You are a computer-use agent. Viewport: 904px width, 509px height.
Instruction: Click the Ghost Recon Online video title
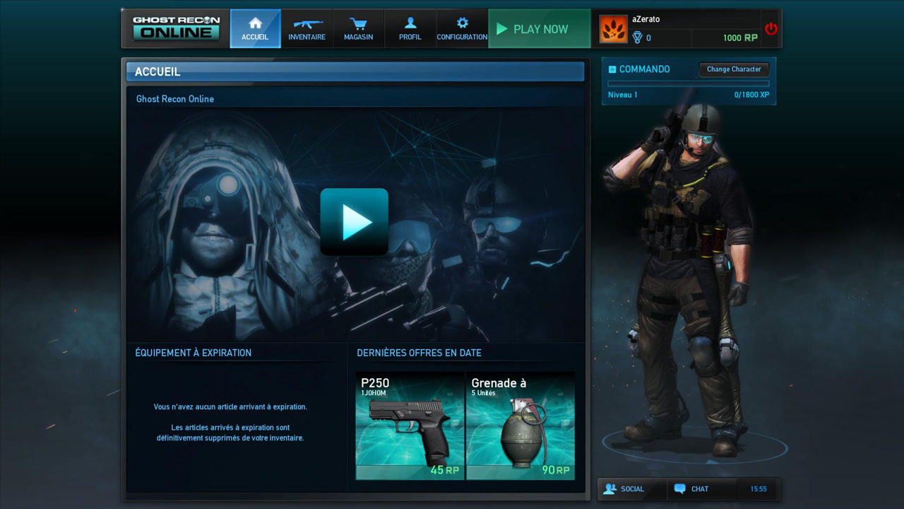(x=175, y=99)
